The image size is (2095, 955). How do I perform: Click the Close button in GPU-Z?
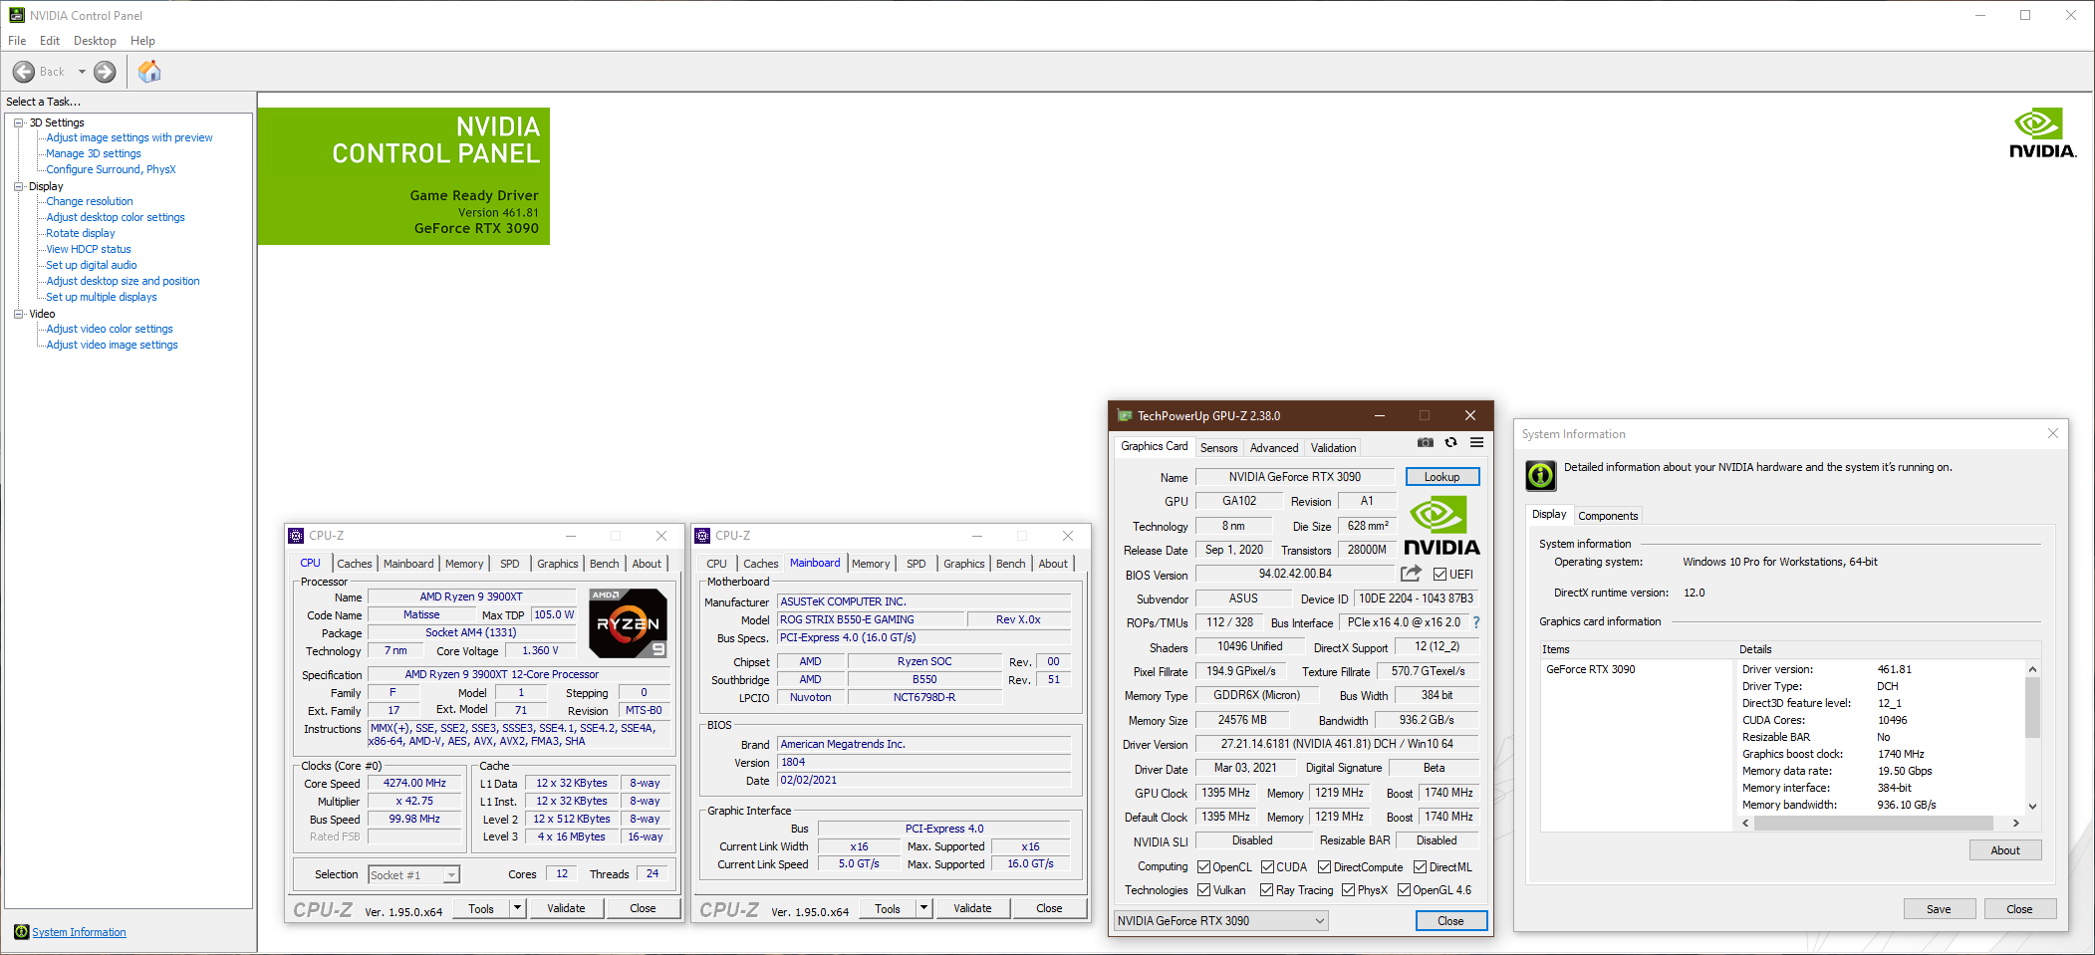(1450, 921)
